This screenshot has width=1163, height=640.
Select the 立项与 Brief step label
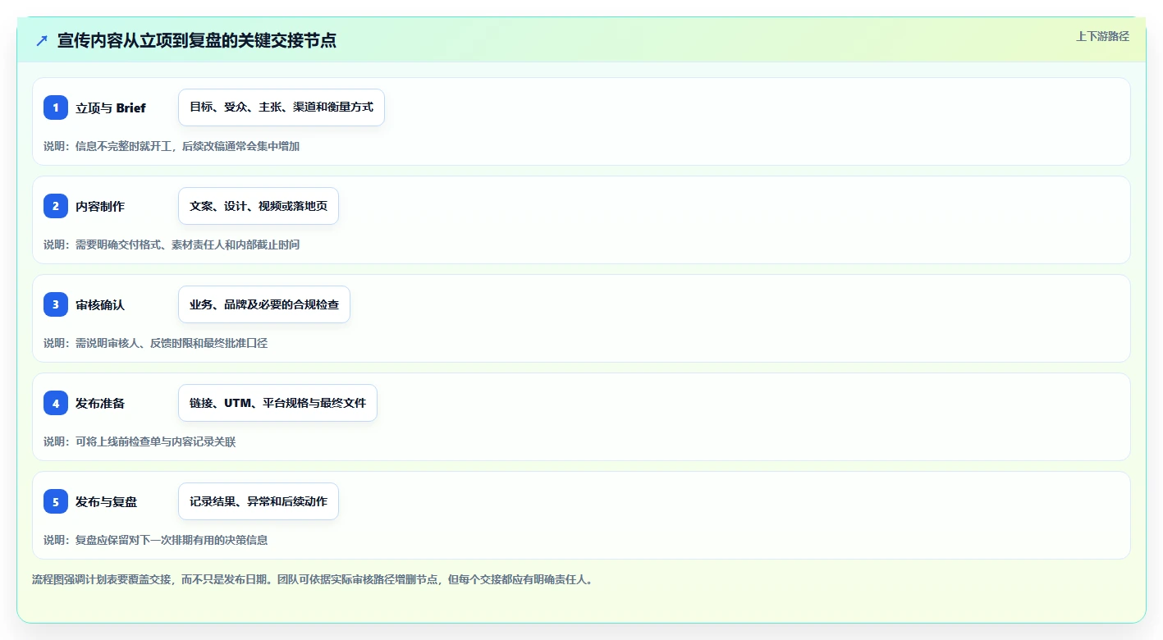[x=111, y=108]
